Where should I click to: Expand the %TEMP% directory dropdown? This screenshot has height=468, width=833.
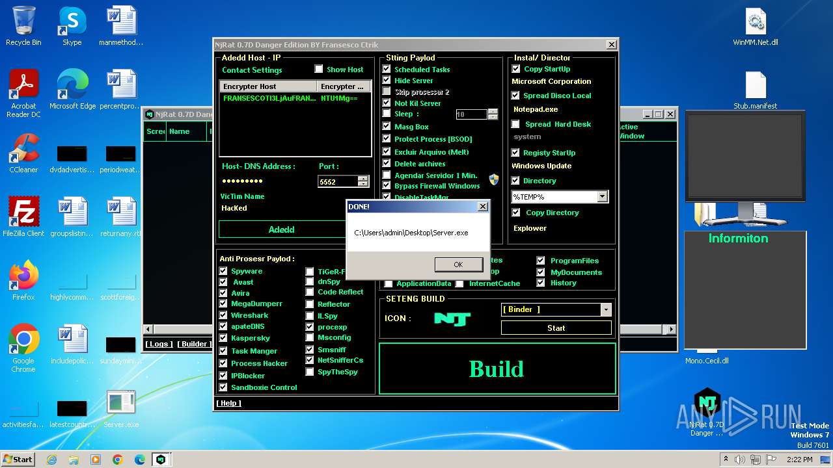click(x=602, y=196)
